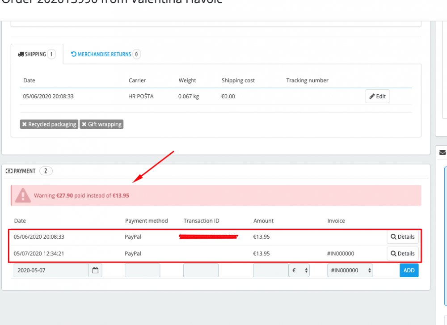This screenshot has height=325, width=447.
Task: Click the Gift wrapping badge
Action: [101, 124]
